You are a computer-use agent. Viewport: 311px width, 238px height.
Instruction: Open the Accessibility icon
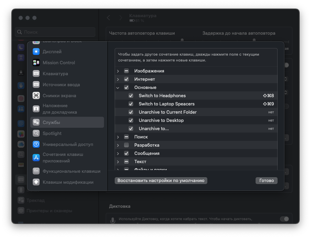click(36, 144)
